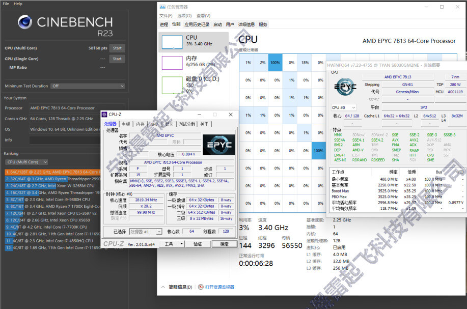Open Task Manager 选项(O) menu

pyautogui.click(x=184, y=16)
